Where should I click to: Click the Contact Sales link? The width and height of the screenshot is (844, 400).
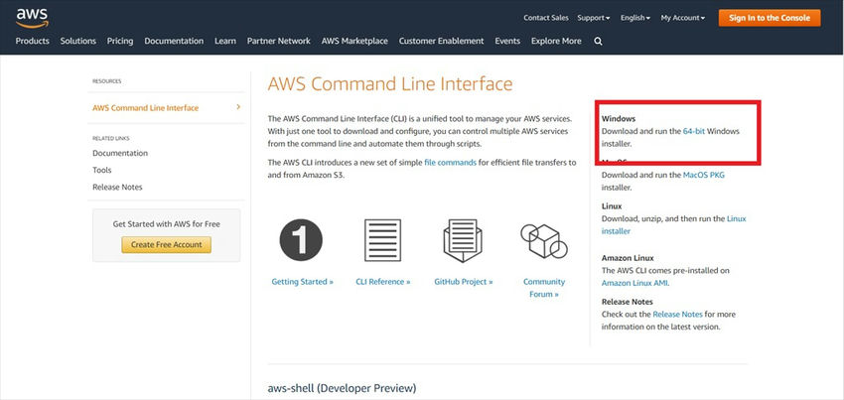point(546,18)
